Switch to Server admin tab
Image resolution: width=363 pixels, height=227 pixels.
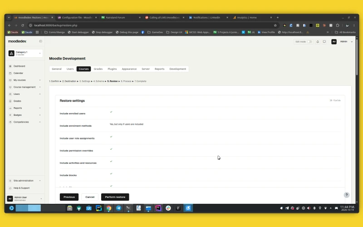pyautogui.click(x=146, y=69)
